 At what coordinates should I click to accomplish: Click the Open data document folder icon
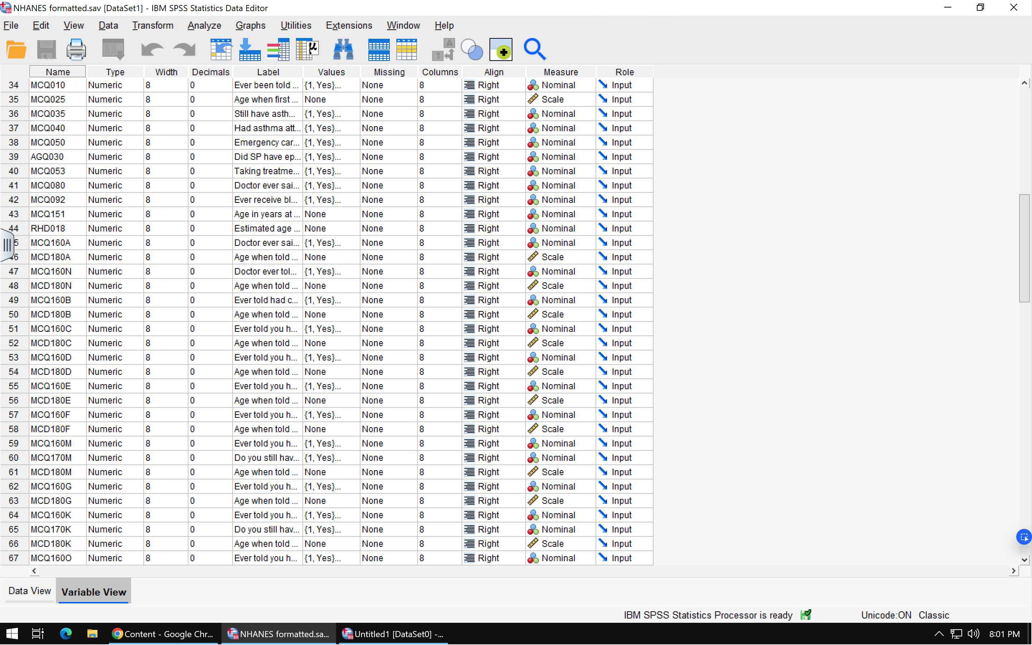(16, 49)
